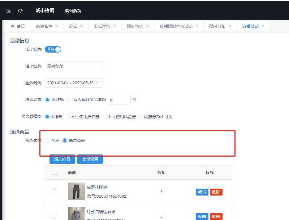Switch to the 首页 home tab
289x220 pixels.
pos(18,26)
